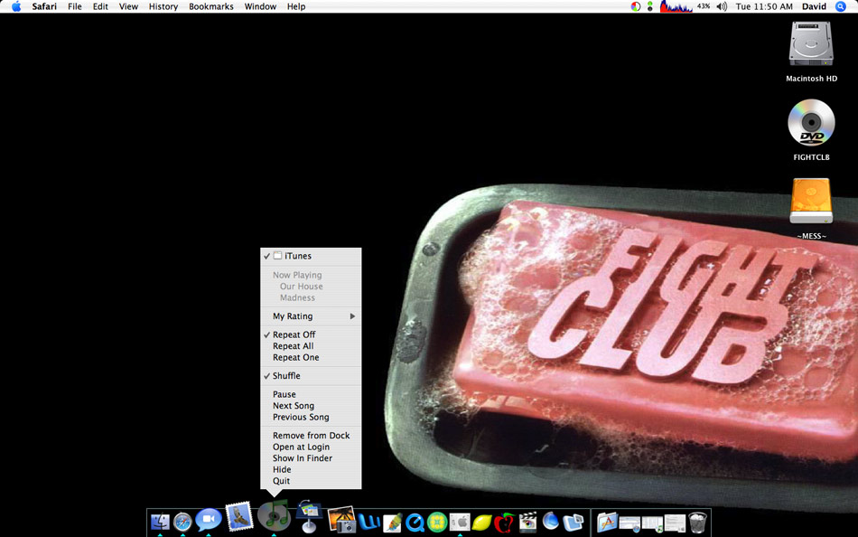Select Macintosh HD desktop drive icon
The width and height of the screenshot is (858, 537).
811,45
